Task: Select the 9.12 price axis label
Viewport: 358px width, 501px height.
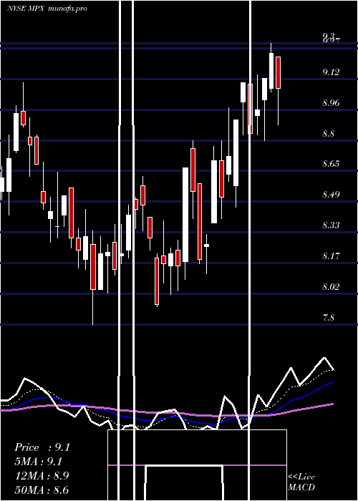Action: click(x=331, y=72)
